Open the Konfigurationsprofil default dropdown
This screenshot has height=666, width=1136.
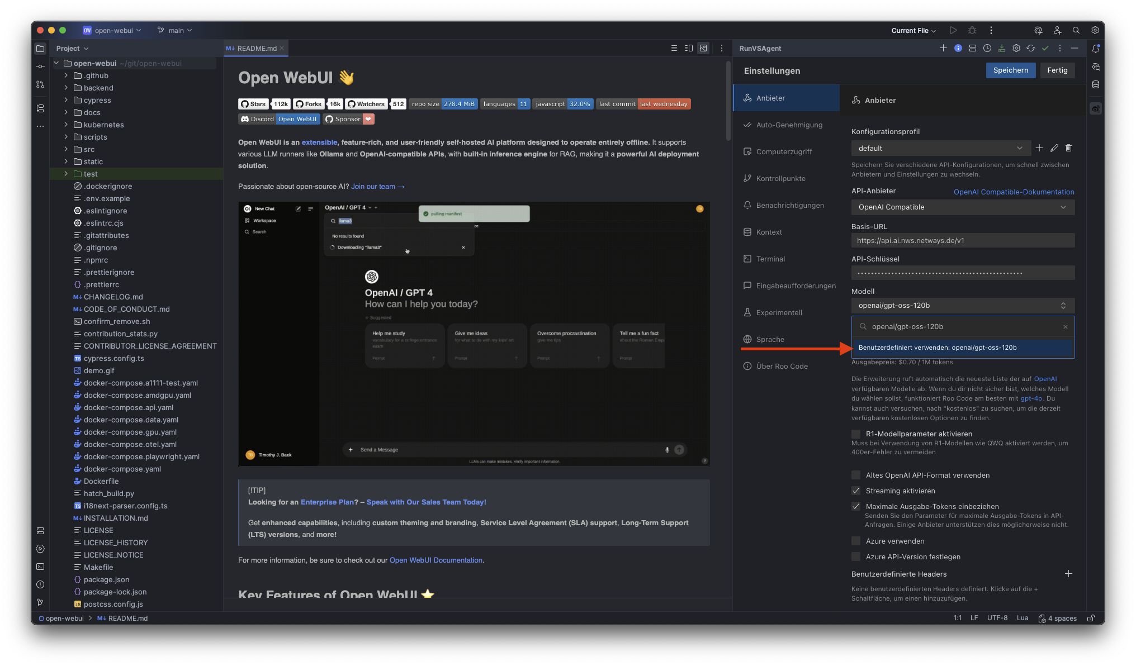940,148
